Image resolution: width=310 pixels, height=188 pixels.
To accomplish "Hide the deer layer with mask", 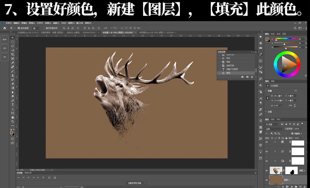I will (x=267, y=171).
